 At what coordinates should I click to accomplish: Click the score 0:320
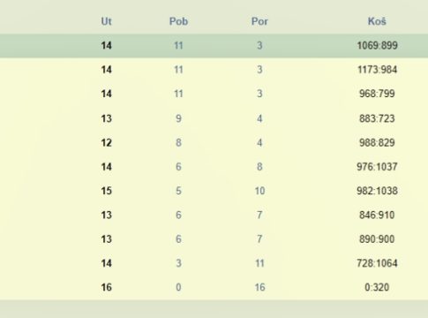[x=377, y=287]
